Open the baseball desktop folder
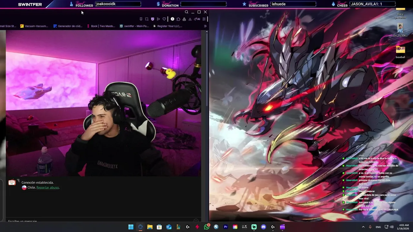This screenshot has width=413, height=232. [x=400, y=52]
